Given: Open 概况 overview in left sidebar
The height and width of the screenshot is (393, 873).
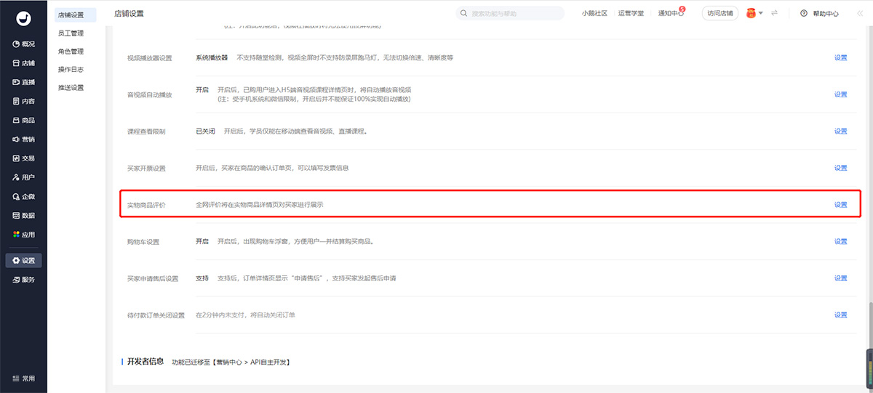Looking at the screenshot, I should pos(23,44).
